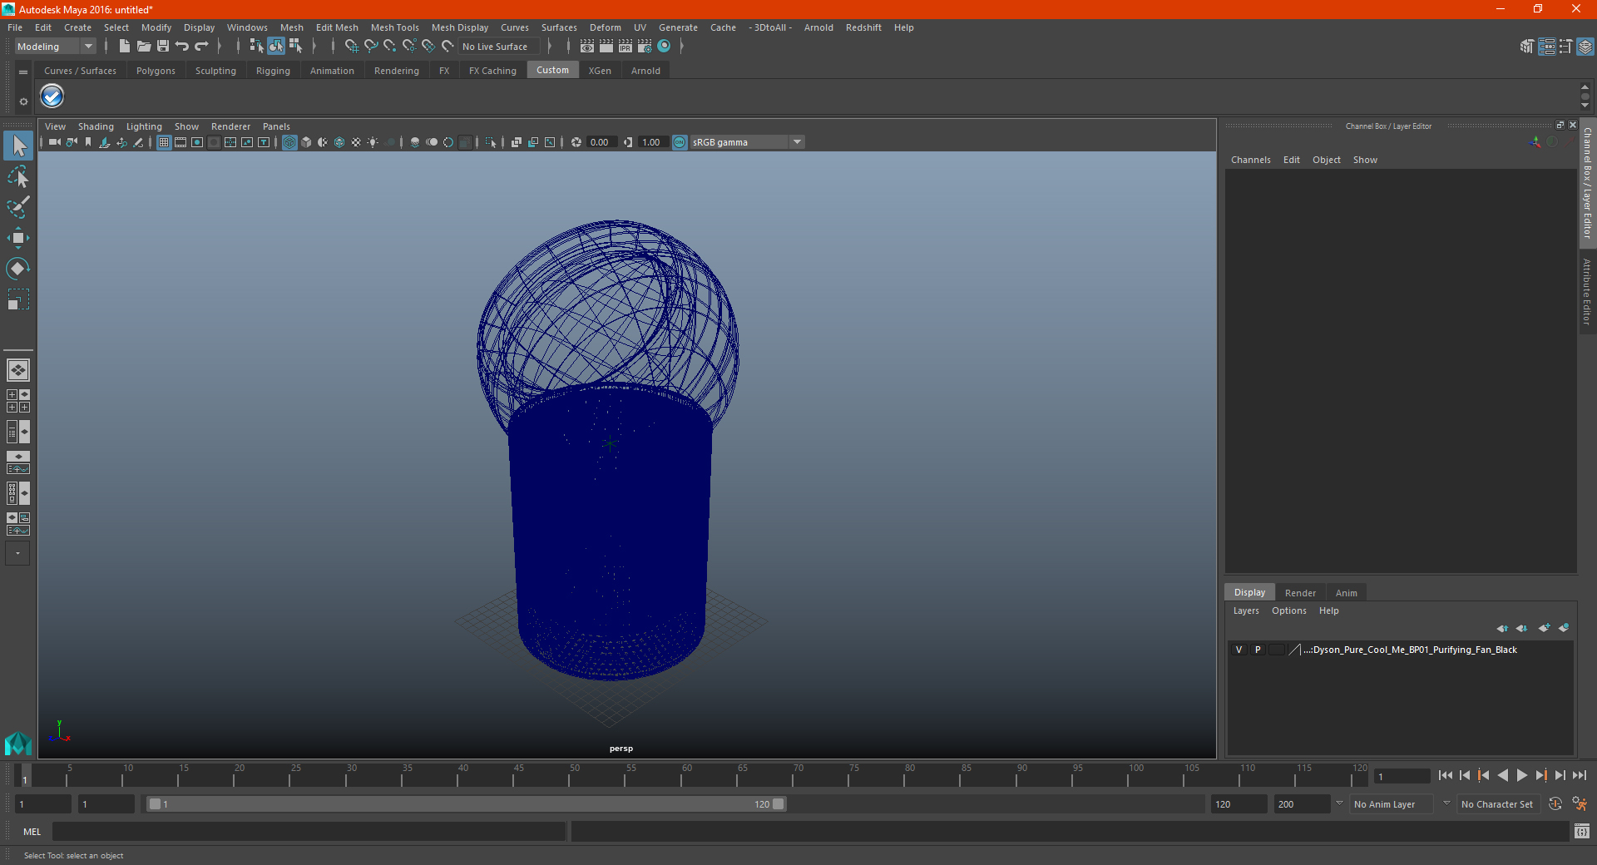Toggle layer playback P box
The width and height of the screenshot is (1597, 865).
(1258, 650)
